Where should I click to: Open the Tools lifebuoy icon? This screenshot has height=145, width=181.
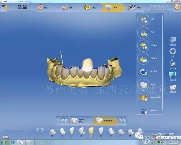(173, 52)
